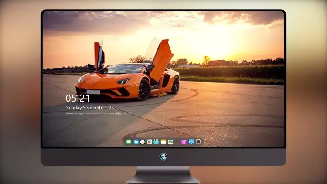Viewport: 327px width, 184px height.
Task: Open the fourth dock icon with speech bubble
Action: (x=150, y=142)
